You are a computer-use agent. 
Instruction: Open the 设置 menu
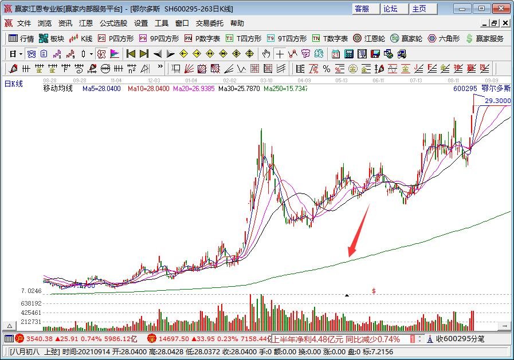pyautogui.click(x=141, y=23)
